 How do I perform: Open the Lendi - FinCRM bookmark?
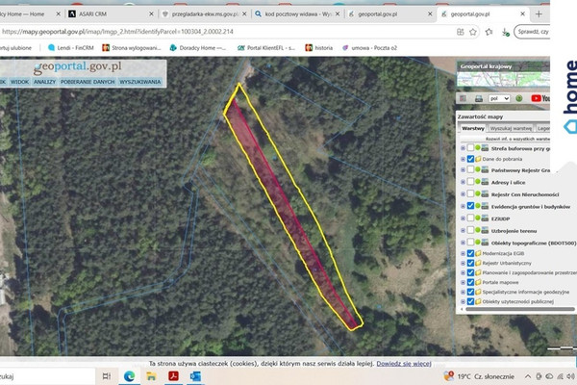(x=70, y=48)
